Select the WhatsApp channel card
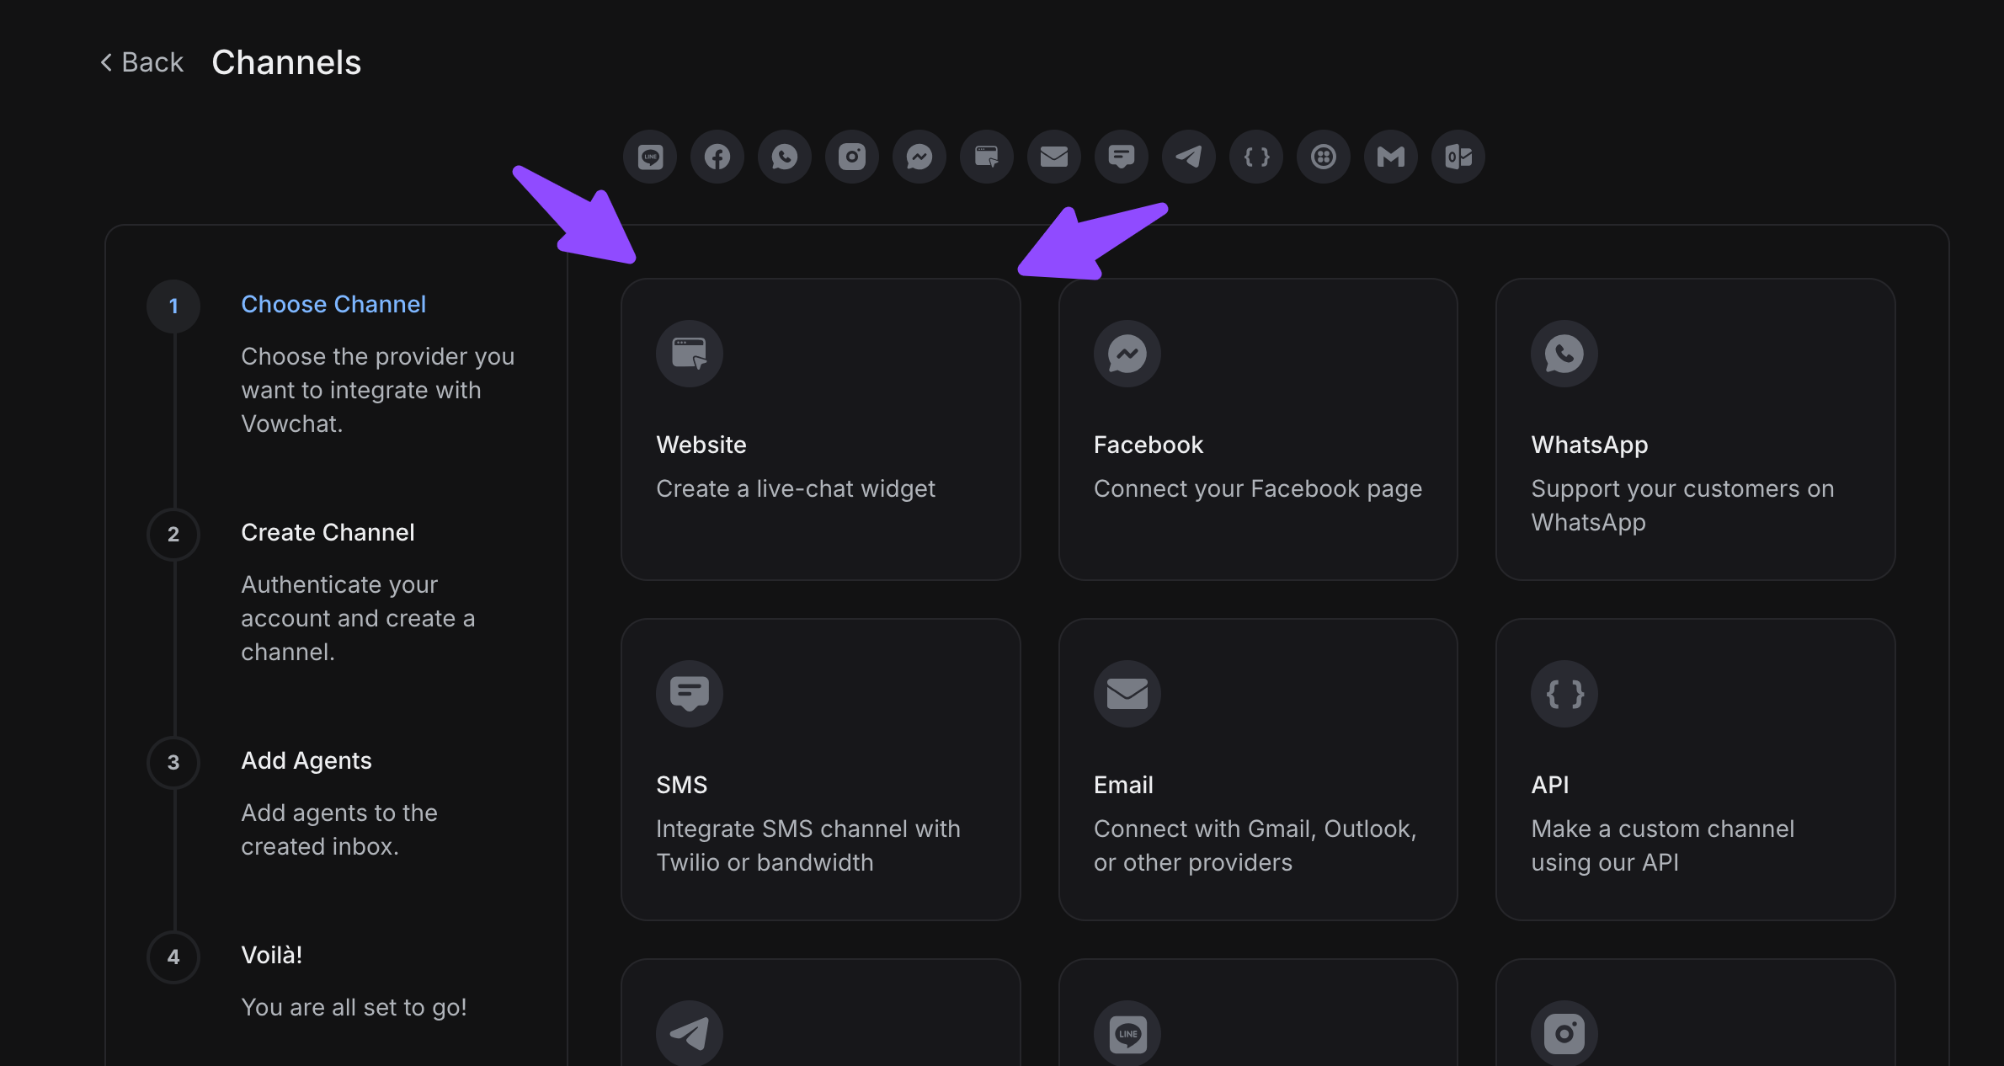 (x=1695, y=429)
